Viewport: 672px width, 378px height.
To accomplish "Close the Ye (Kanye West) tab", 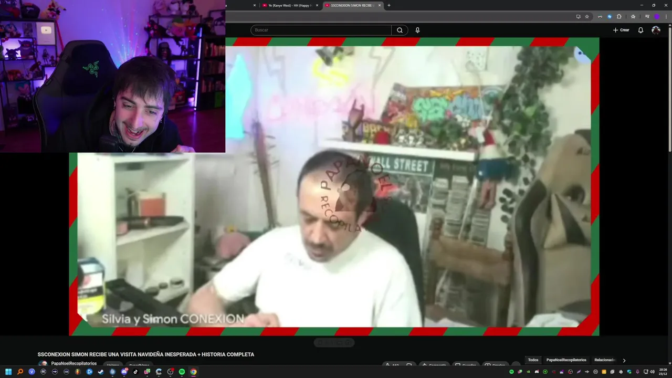I will 317,5.
